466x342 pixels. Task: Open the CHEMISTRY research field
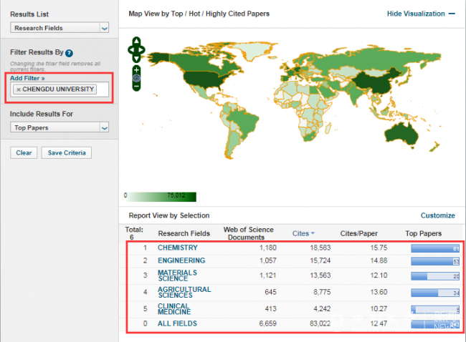(178, 248)
